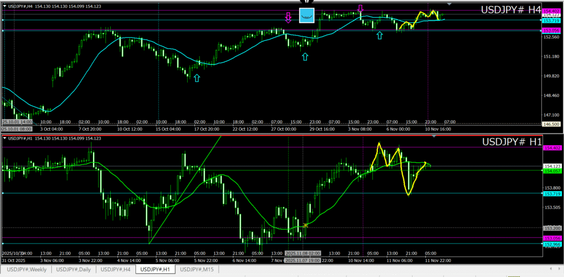The image size is (564, 277).
Task: Open the USDJPY#,H4 chart tab
Action: 115,269
